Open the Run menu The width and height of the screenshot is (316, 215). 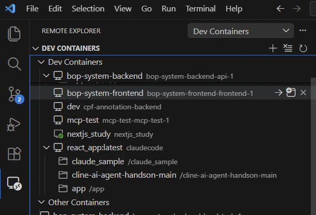point(169,9)
